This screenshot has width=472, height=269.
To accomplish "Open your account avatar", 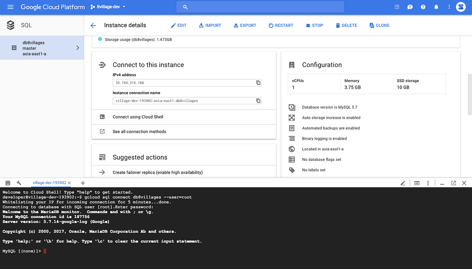I will coord(461,7).
